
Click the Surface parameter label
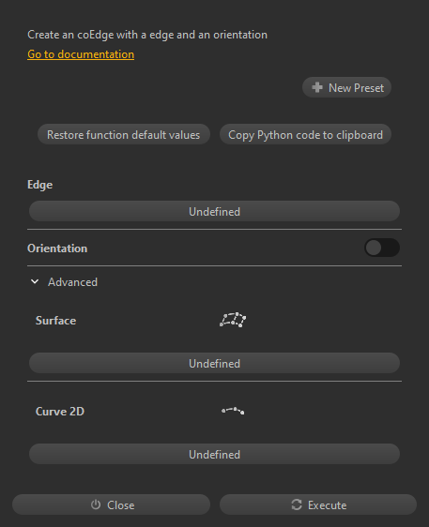(x=55, y=321)
